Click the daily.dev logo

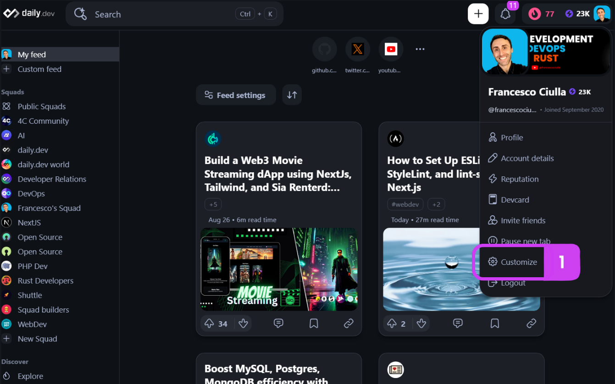click(x=29, y=14)
